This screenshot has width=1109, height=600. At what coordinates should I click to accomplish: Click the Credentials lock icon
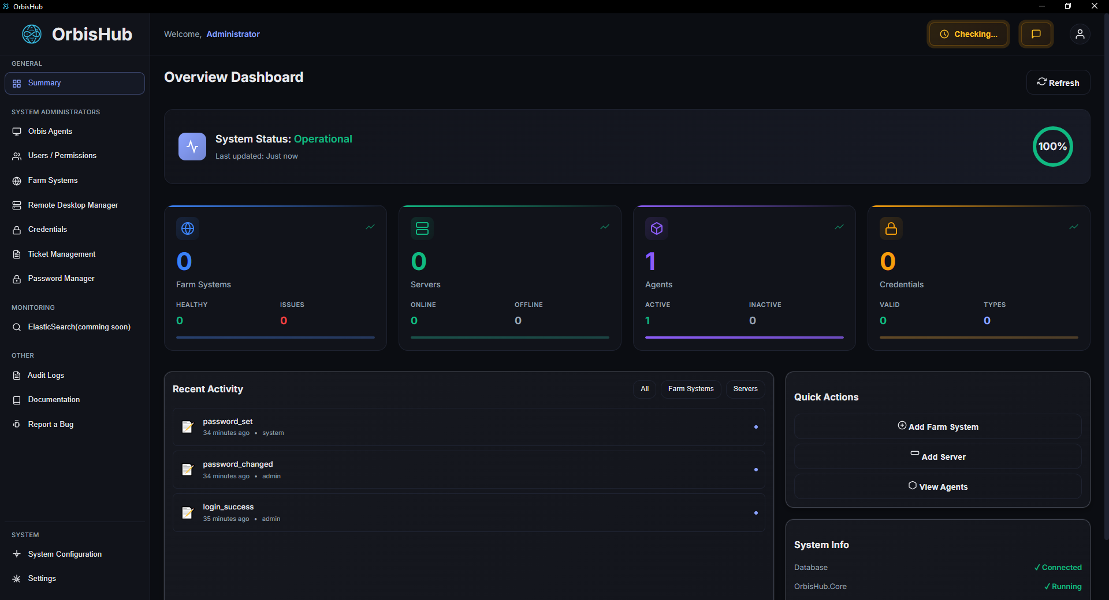17,230
